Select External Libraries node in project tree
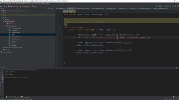 [7, 52]
